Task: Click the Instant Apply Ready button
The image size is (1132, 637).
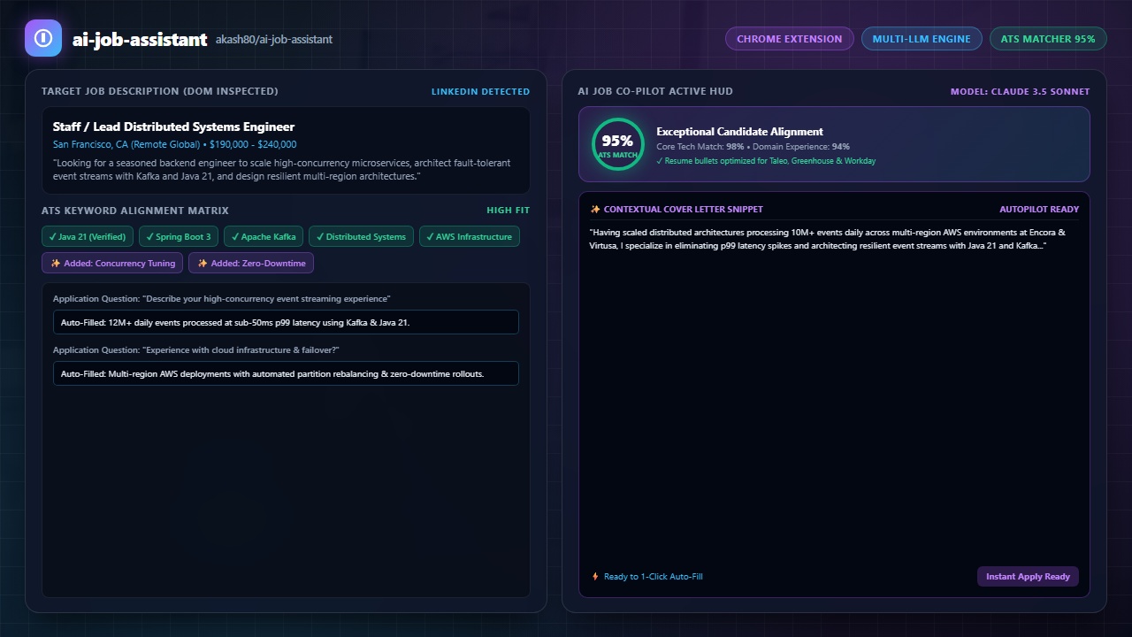Action: coord(1028,577)
